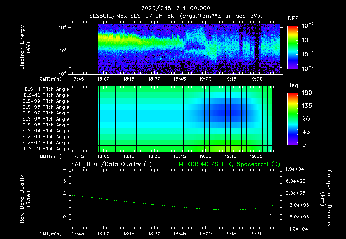Image resolution: width=346 pixels, height=239 pixels.
Task: Click the plot title timestamp 2023/245 17:41:00.000
Action: click(176, 8)
